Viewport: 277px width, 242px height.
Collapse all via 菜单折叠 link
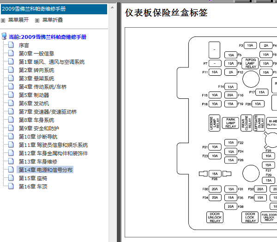click(53, 20)
